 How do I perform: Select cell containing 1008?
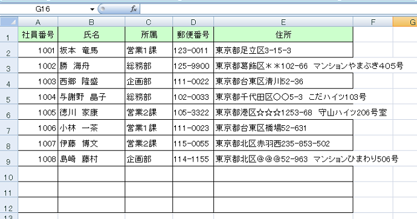tap(38, 159)
